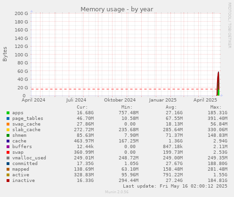
Task: Click the 'Min:' column header
Action: [127, 107]
